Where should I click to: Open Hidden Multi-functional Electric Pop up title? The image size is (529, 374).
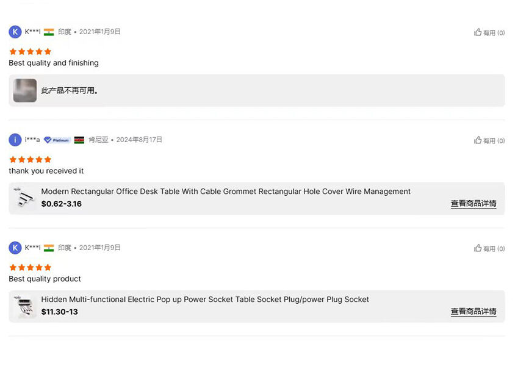click(205, 300)
